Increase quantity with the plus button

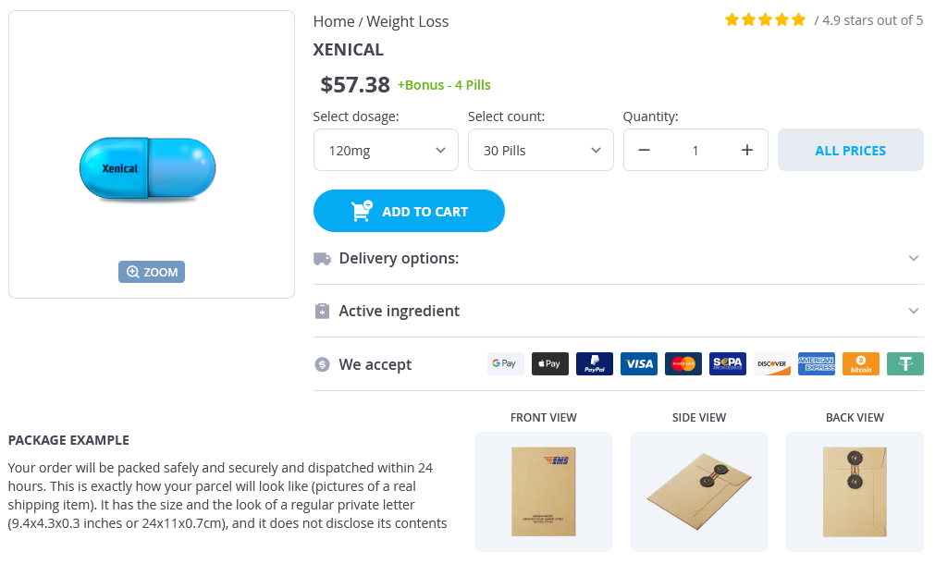[x=746, y=151]
